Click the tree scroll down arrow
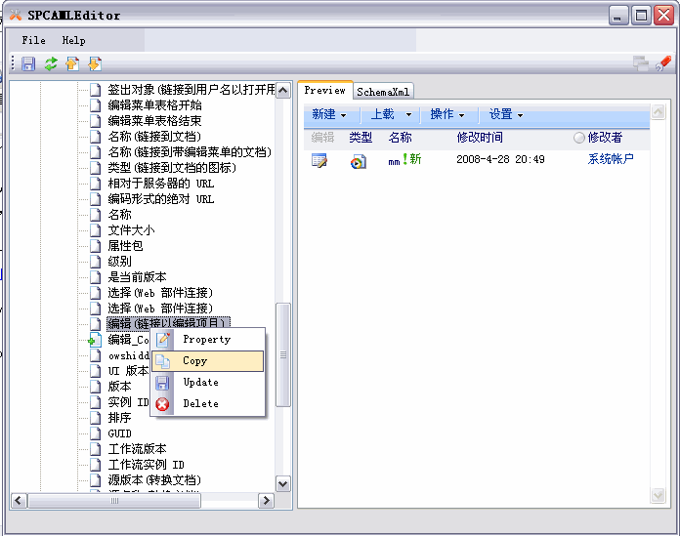 (x=283, y=483)
